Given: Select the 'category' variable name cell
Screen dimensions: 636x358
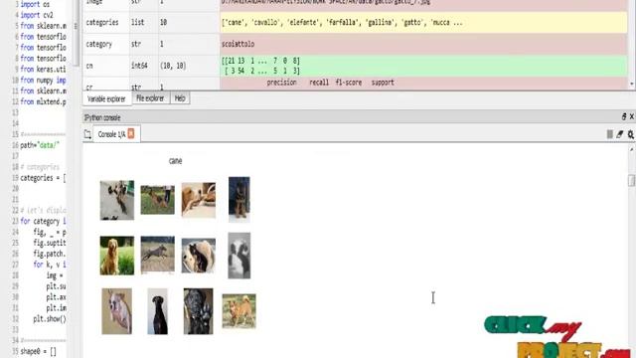Looking at the screenshot, I should 99,44.
